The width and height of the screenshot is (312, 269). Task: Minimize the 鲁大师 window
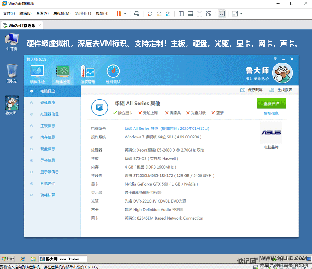tap(283, 59)
